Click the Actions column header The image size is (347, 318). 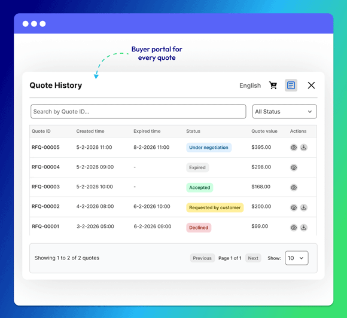click(298, 131)
